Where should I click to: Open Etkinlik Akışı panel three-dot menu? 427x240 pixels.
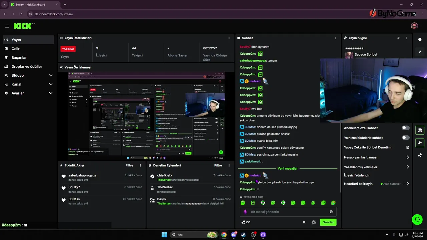pos(140,165)
